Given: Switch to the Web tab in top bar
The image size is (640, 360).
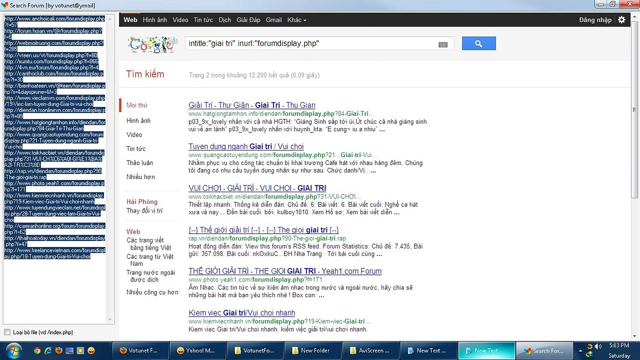Looking at the screenshot, I should pyautogui.click(x=130, y=20).
